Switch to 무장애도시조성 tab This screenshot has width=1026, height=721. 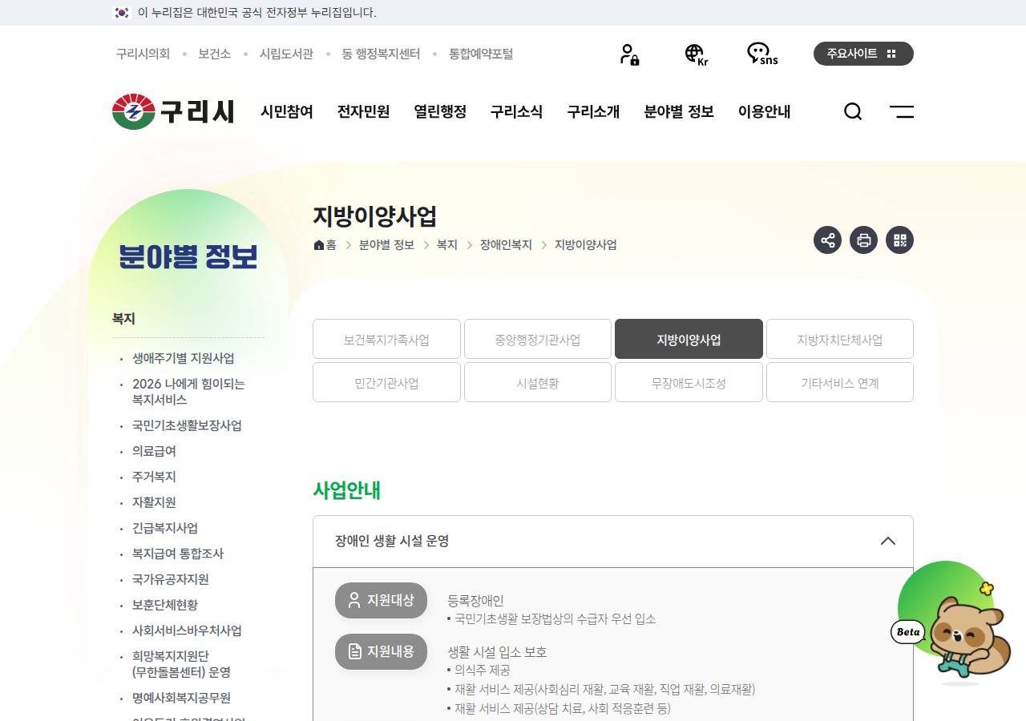[689, 382]
